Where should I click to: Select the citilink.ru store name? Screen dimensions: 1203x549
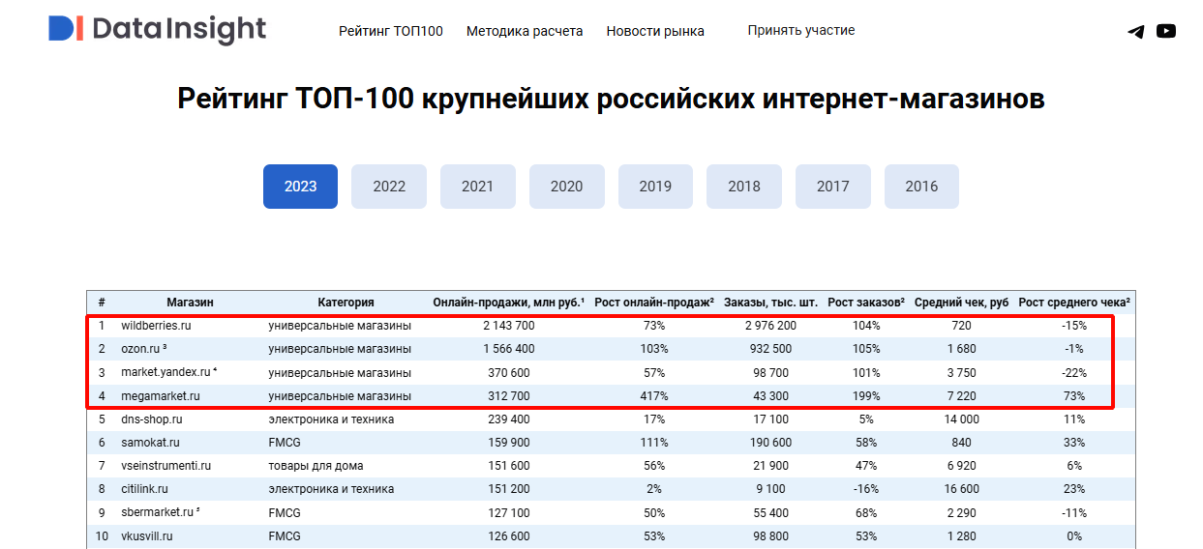[x=144, y=489]
